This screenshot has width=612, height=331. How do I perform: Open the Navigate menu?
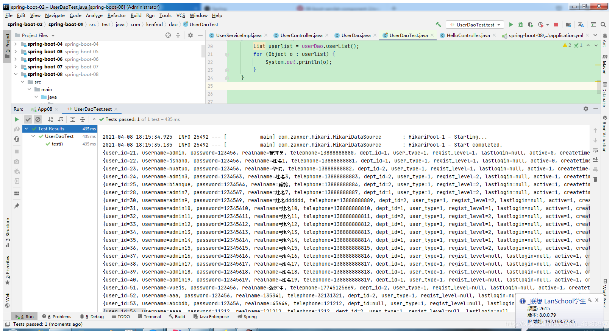click(55, 15)
